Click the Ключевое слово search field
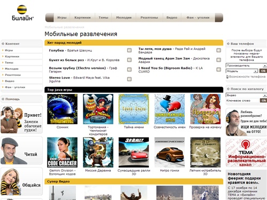 coord(242,101)
